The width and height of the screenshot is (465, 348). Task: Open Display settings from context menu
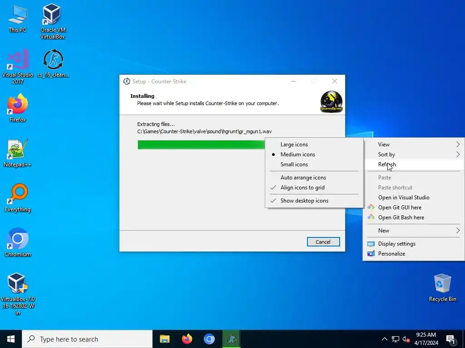tap(414, 244)
